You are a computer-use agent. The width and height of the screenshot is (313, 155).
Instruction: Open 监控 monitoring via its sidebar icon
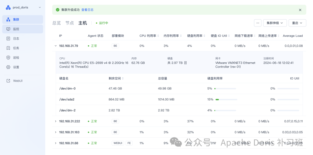click(8, 29)
